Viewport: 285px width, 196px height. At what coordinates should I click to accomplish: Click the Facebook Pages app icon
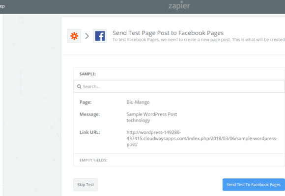pos(100,36)
